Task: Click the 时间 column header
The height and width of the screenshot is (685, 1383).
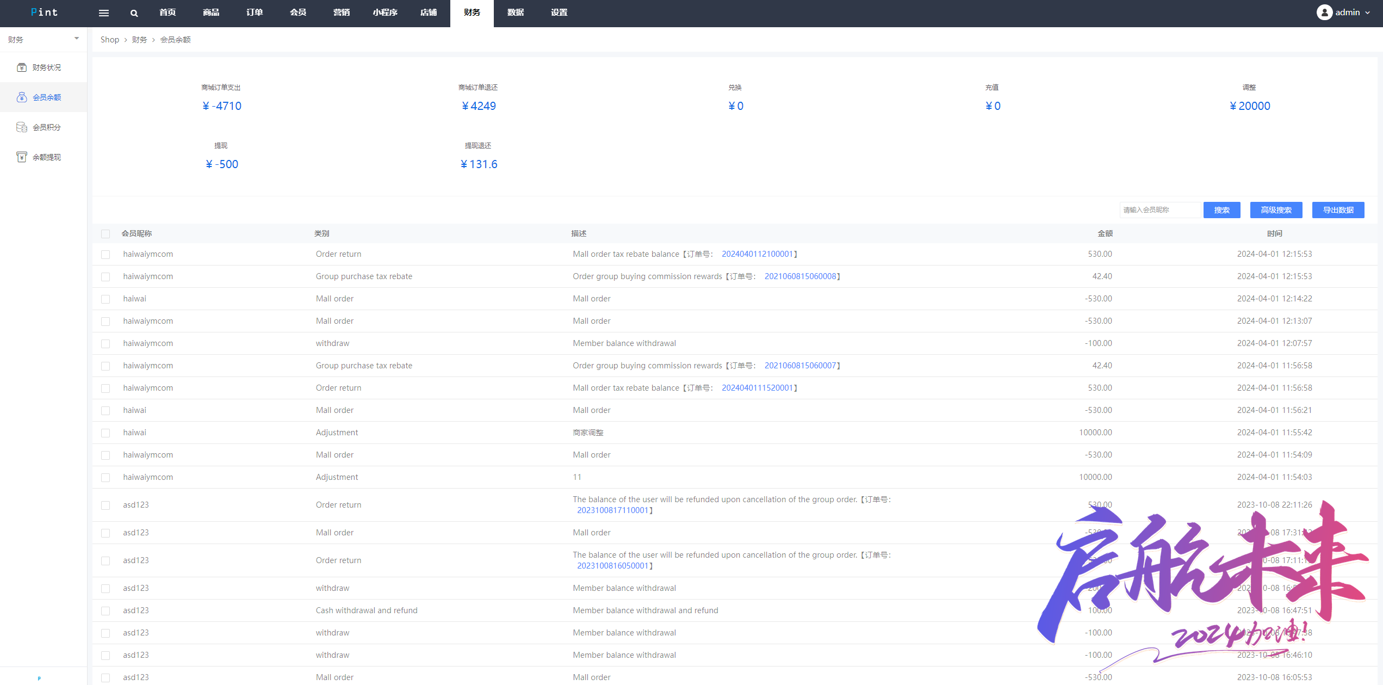Action: pyautogui.click(x=1274, y=233)
